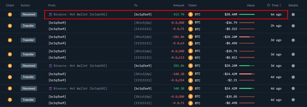Click the info icon for the 6m ago transaction

point(293,15)
